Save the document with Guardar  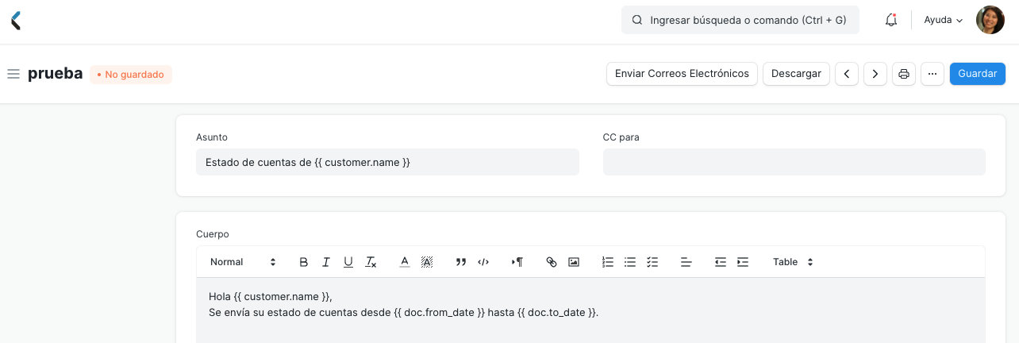pos(977,74)
